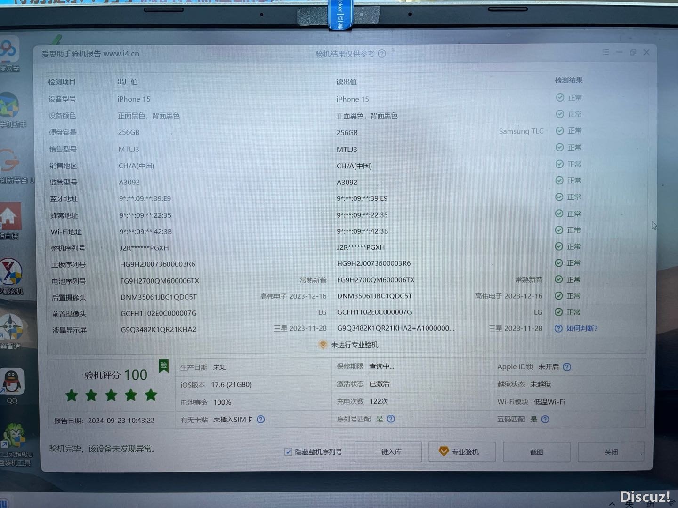Click the 检测项目 column header

coord(62,81)
